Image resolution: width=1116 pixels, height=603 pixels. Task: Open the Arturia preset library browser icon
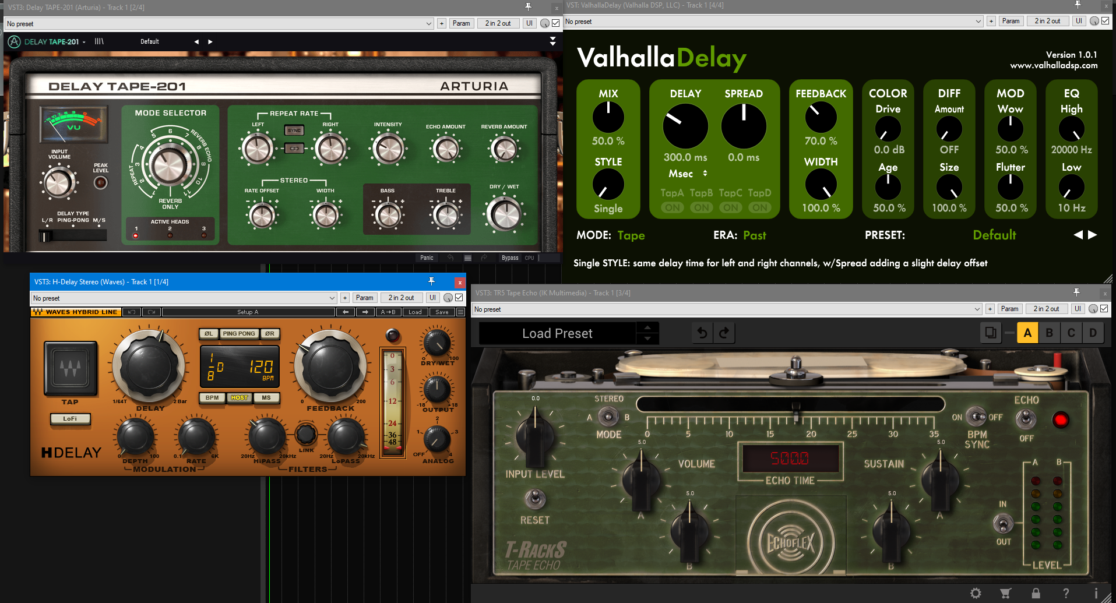point(99,41)
